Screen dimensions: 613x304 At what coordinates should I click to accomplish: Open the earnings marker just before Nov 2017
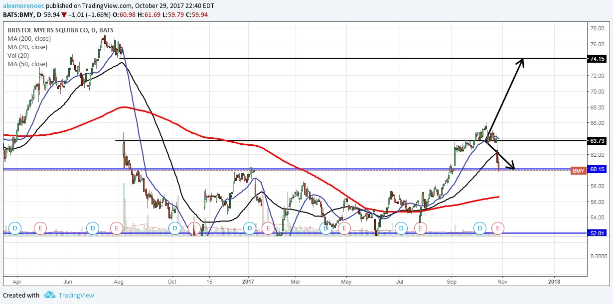click(498, 228)
